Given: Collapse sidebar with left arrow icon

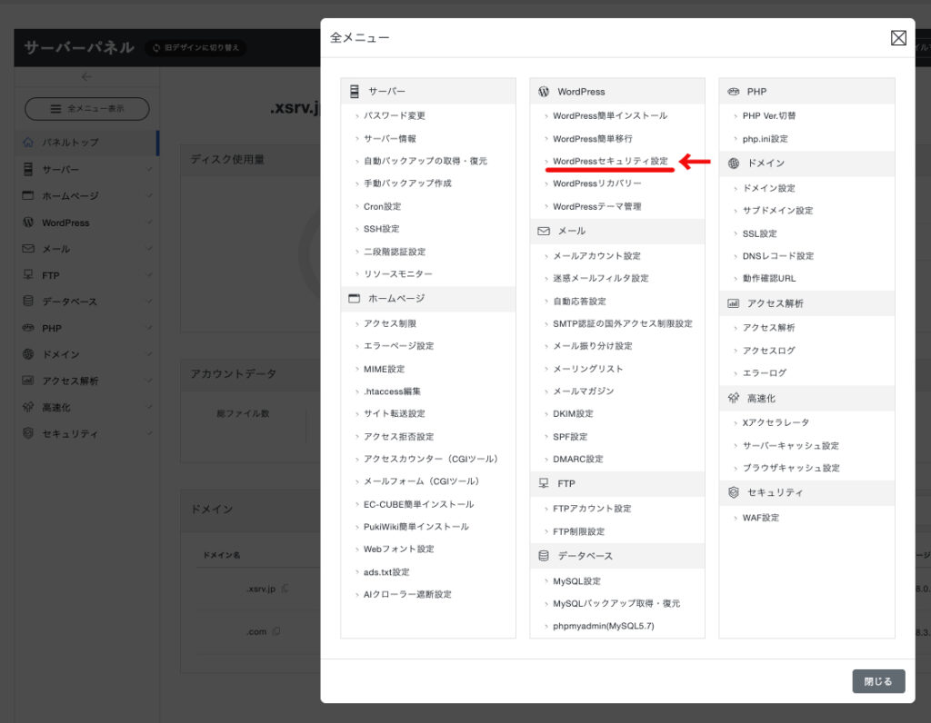Looking at the screenshot, I should click(86, 77).
